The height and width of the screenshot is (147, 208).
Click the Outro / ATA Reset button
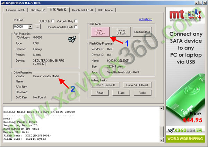click(x=137, y=85)
